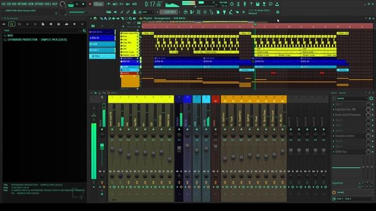This screenshot has height=211, width=376.
Task: Open the SPAN Plus effect slot
Action: 341,152
